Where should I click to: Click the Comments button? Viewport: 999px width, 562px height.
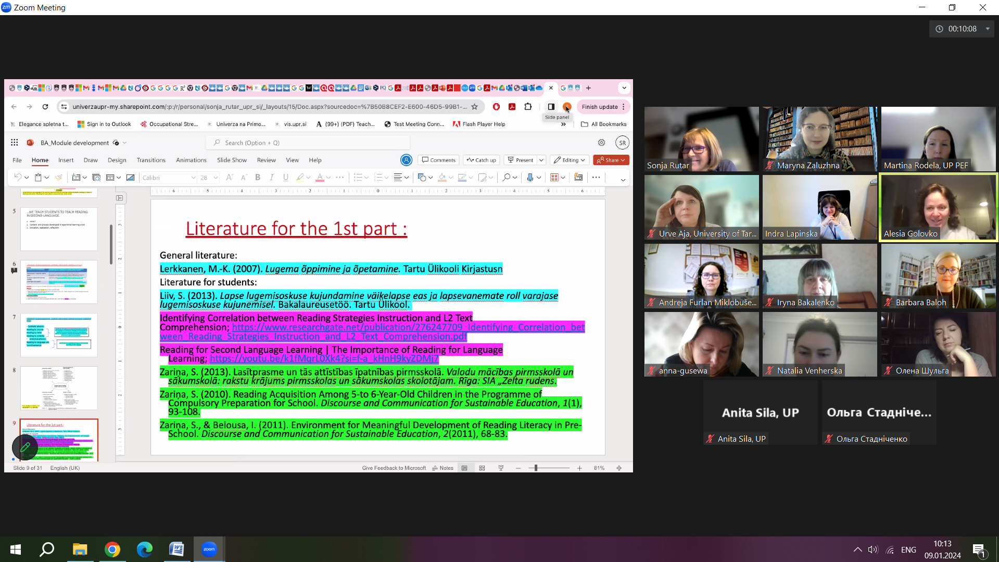(439, 160)
